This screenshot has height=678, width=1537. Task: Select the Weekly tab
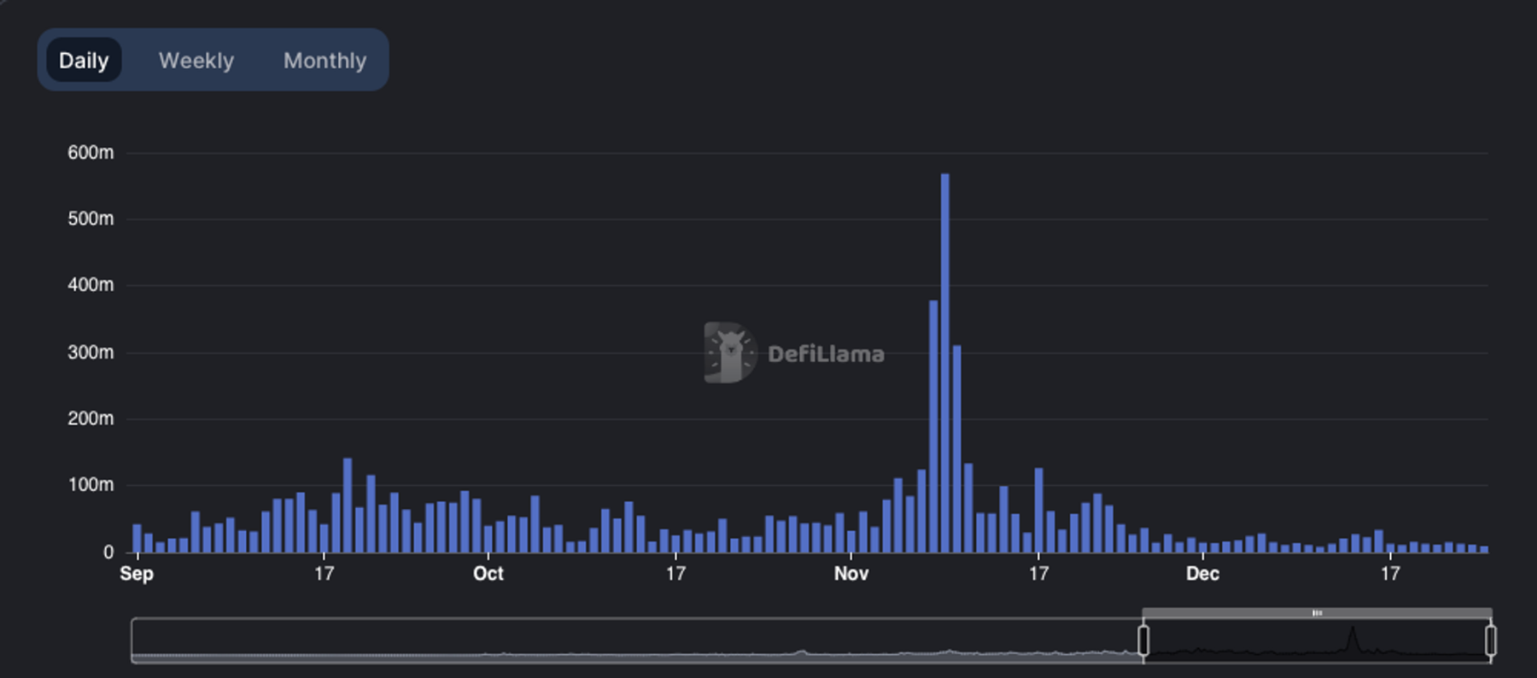point(196,61)
